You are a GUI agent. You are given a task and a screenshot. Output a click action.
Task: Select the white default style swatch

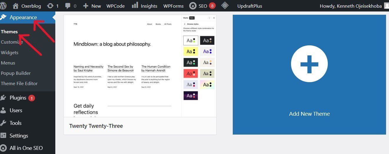191,40
